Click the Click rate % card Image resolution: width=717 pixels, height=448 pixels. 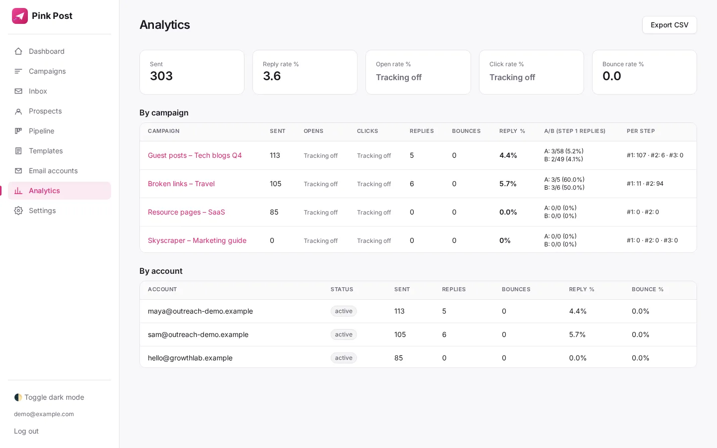pos(531,72)
